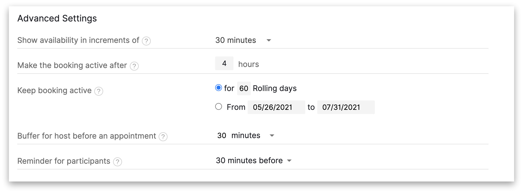Image resolution: width=523 pixels, height=193 pixels.
Task: Click the start date 05/26/2021 field
Action: pos(276,107)
